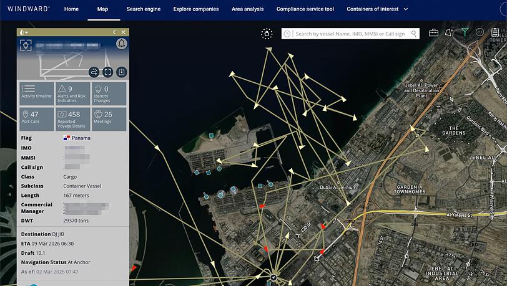Switch to the Search engine tab
The image size is (507, 286).
[143, 9]
